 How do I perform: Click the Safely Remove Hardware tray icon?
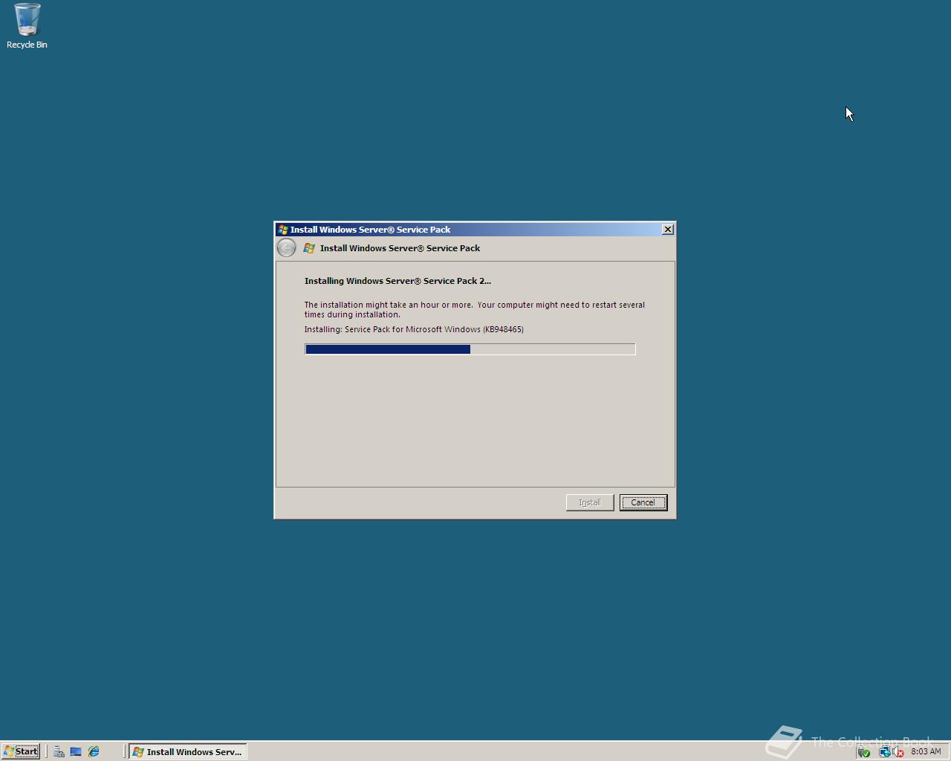coord(864,752)
